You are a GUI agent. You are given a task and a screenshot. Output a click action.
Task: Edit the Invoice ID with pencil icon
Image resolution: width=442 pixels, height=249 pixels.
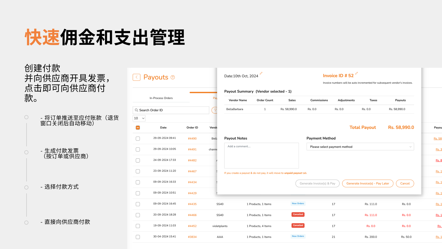(x=356, y=73)
